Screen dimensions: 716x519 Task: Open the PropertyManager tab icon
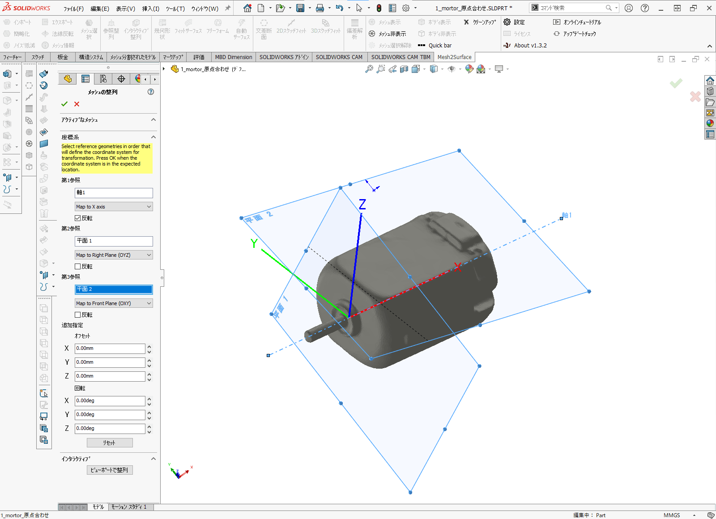tap(85, 79)
